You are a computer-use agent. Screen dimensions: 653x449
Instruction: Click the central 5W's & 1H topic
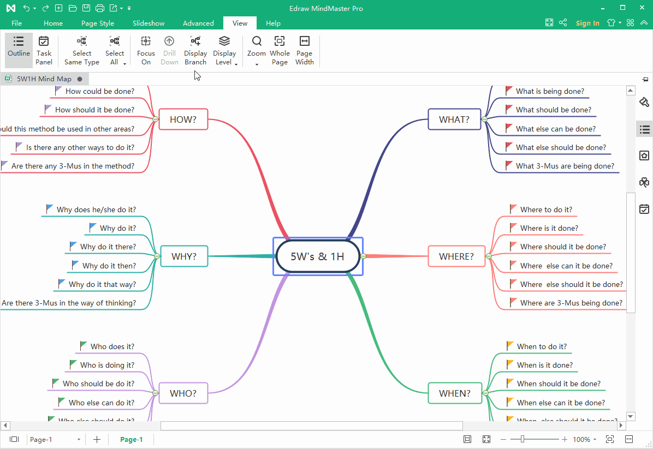coord(317,256)
